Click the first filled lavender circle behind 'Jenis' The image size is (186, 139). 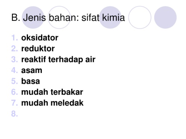pos(33,17)
